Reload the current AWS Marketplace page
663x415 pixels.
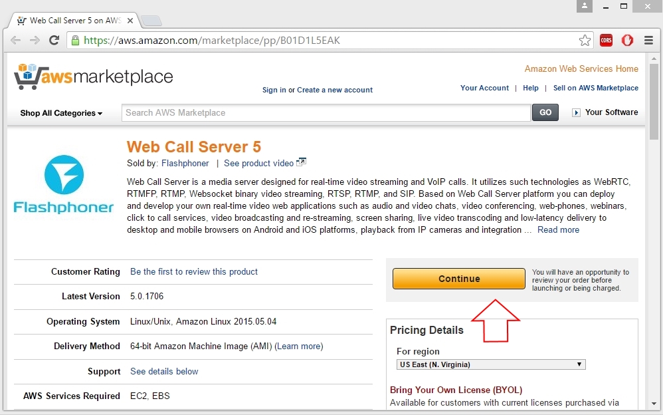(55, 40)
